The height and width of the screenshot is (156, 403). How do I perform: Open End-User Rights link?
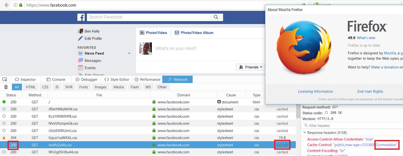click(x=370, y=91)
